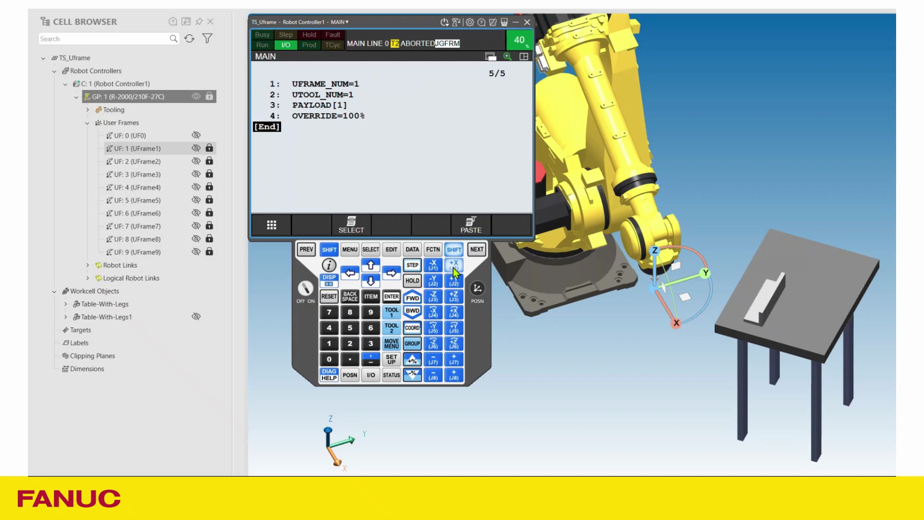Screen dimensions: 924x520
Task: Click the search magnifier in Cell Browser
Action: (x=173, y=39)
